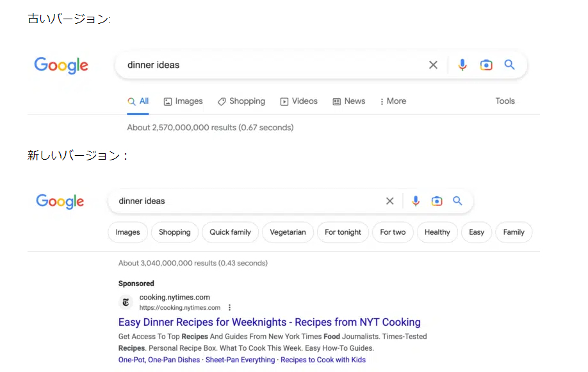This screenshot has width=588, height=372.
Task: Open Easy Dinner Recipes for Weeknights link
Action: click(x=269, y=323)
